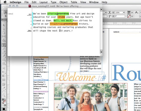This screenshot has width=141, height=111.
Task: Open the Table menu
Action: click(74, 2)
